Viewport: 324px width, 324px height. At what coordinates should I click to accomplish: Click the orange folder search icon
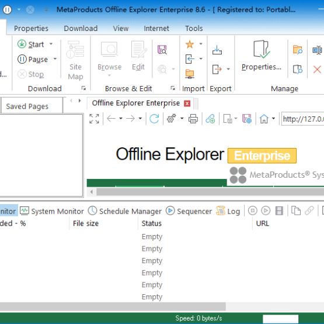pos(297,50)
